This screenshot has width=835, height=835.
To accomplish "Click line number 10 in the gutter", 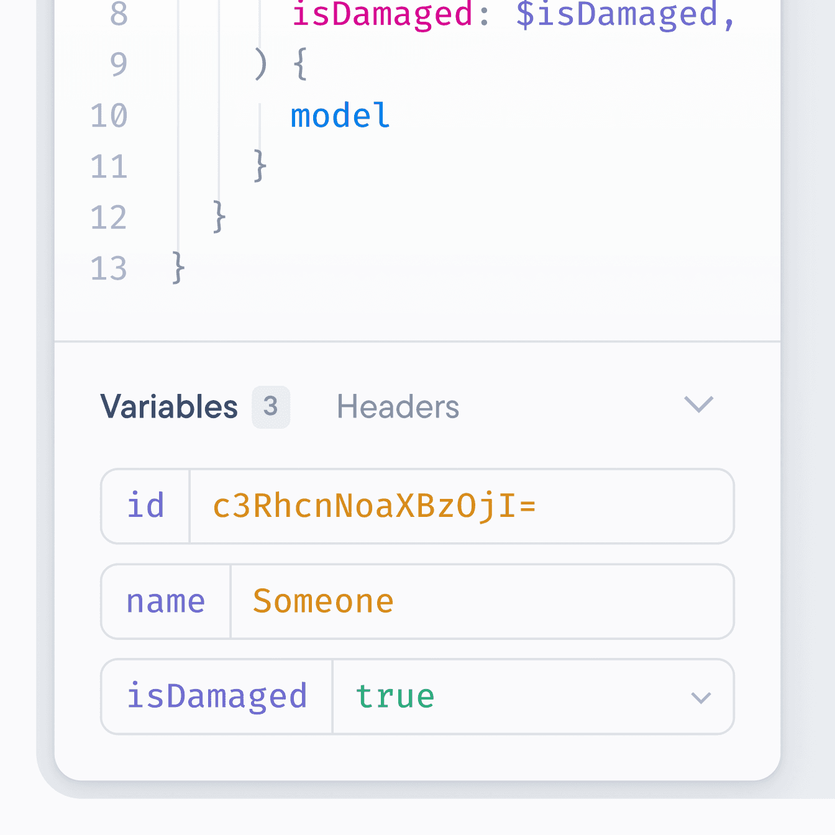I will (x=109, y=116).
